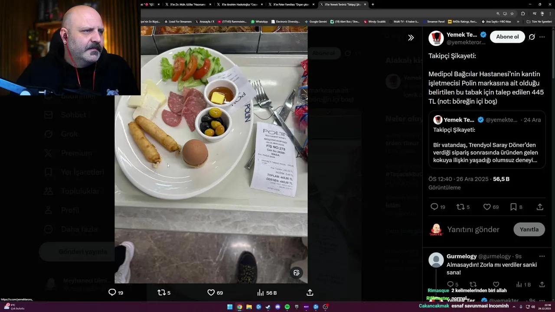
Task: Reply to Gurmelogy comment via bubble icon
Action: [x=450, y=285]
